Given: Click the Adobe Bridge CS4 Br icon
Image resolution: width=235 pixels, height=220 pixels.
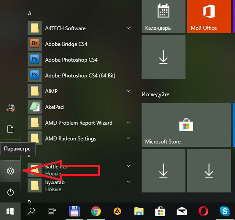Looking at the screenshot, I should point(35,44).
